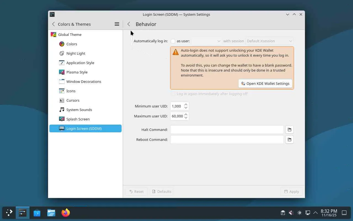Click the Cursors category icon
The height and width of the screenshot is (221, 353).
62,100
